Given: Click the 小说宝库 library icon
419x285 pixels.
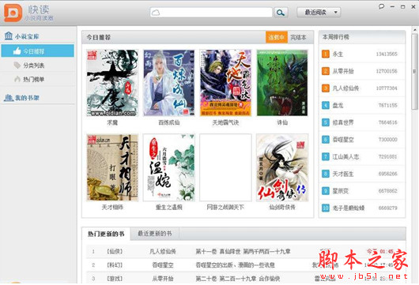Looking at the screenshot, I should tap(9, 36).
